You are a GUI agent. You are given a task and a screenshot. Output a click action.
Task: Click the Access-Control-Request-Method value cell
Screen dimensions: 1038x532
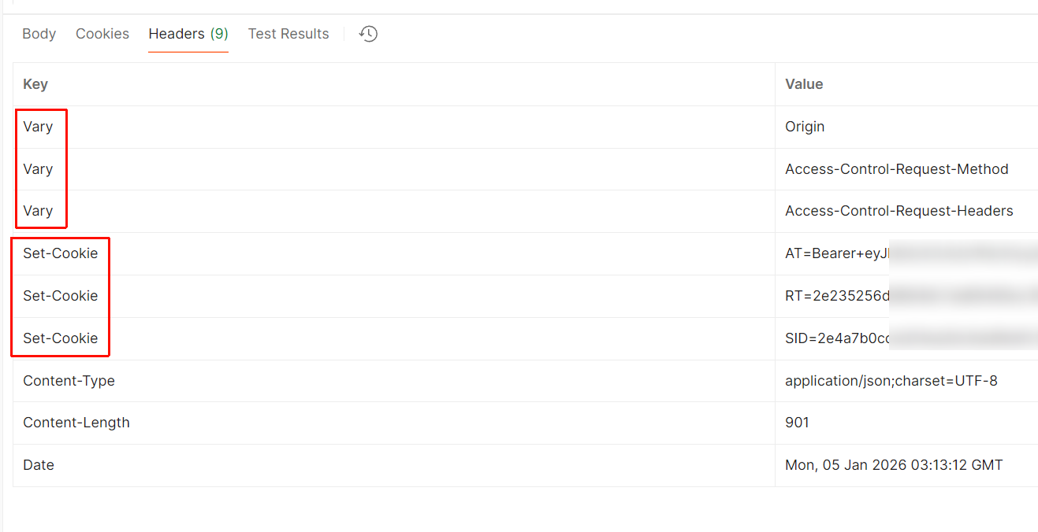897,169
